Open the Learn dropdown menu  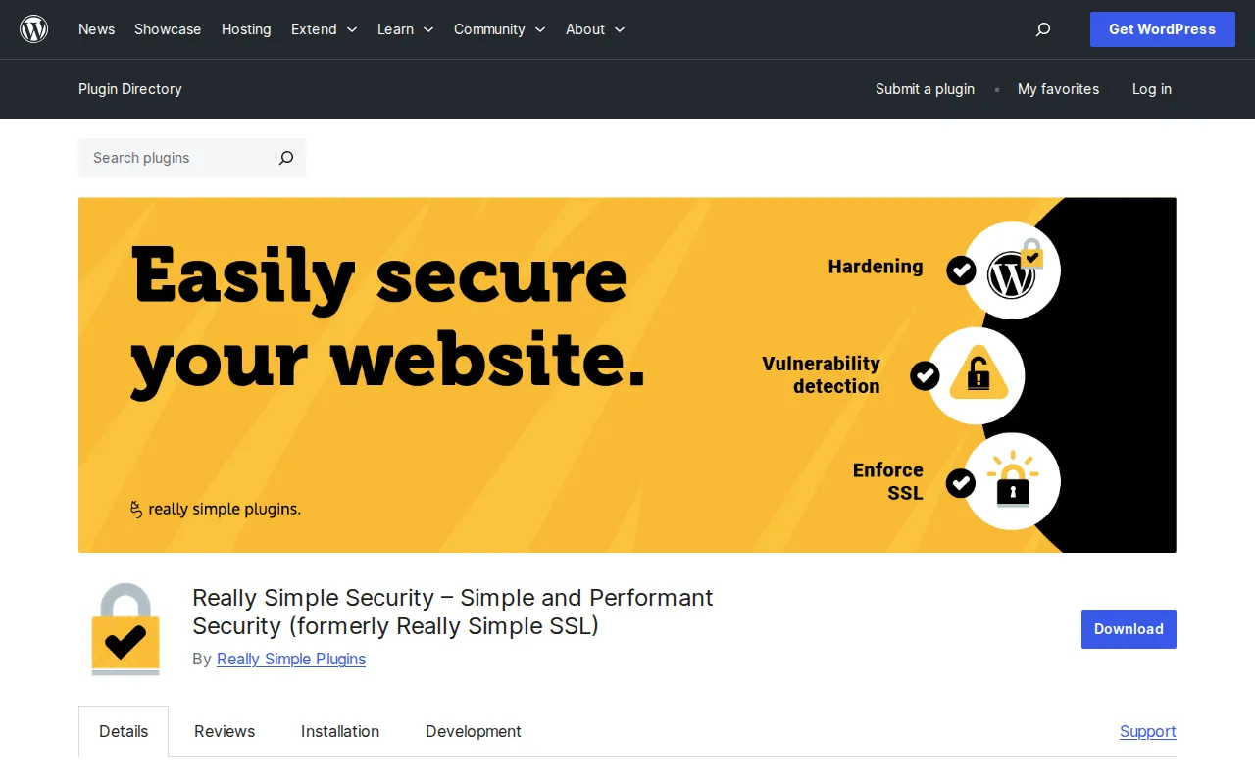click(405, 29)
